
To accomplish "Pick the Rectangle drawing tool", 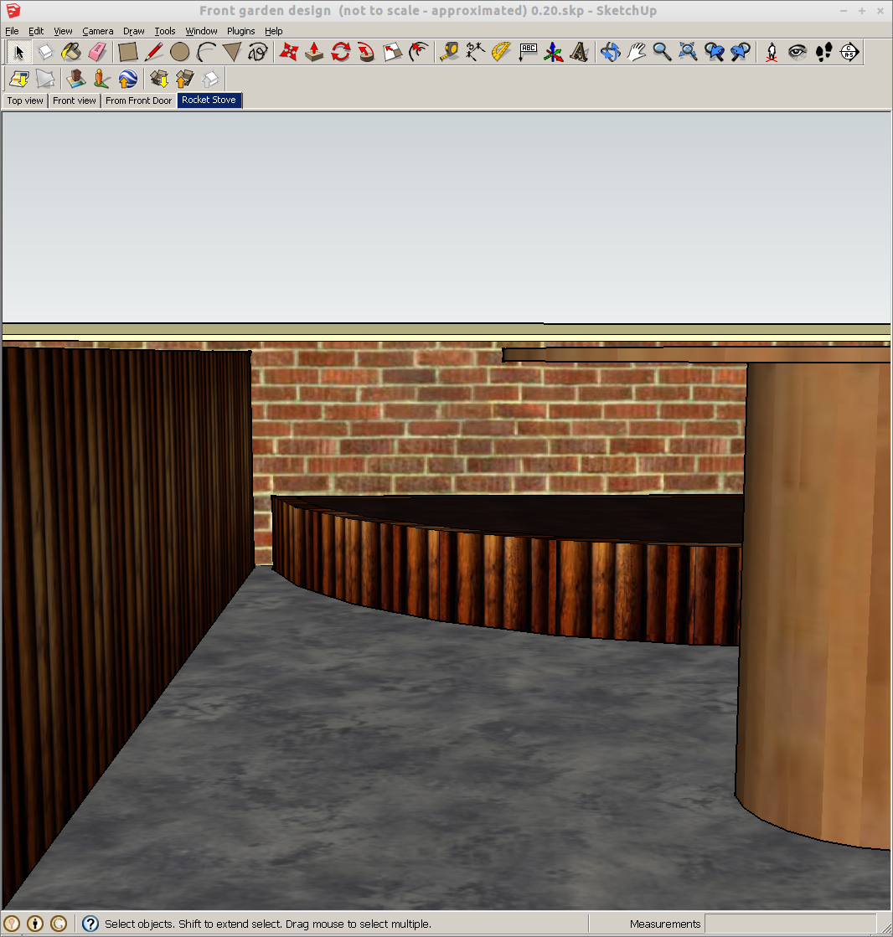I will tap(127, 52).
